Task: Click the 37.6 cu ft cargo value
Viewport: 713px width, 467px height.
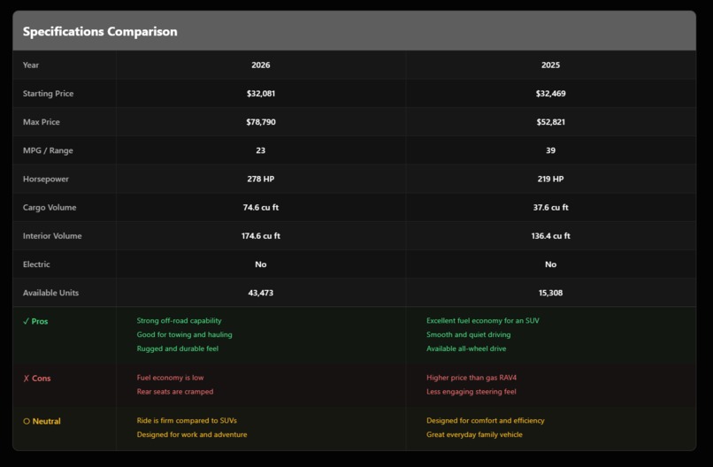Action: 550,207
